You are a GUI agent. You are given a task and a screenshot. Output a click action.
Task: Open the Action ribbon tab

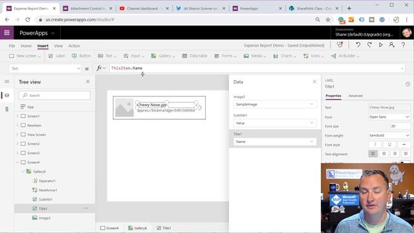[74, 46]
